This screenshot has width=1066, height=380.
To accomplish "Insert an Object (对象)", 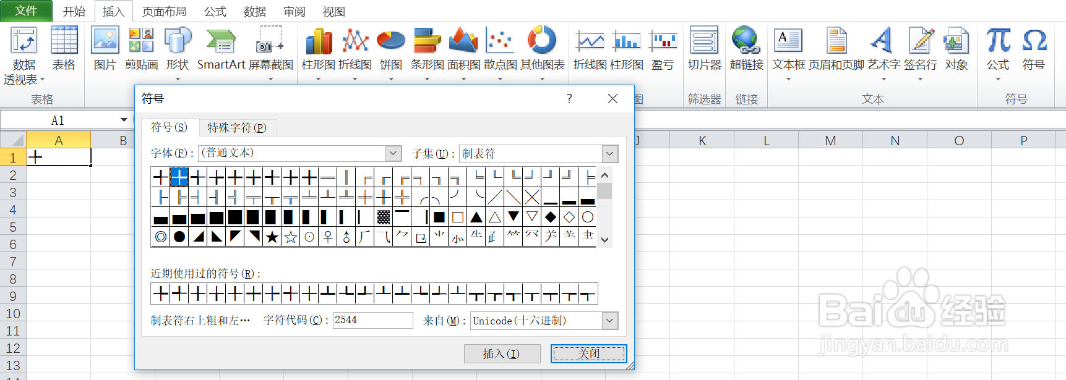I will pos(956,49).
